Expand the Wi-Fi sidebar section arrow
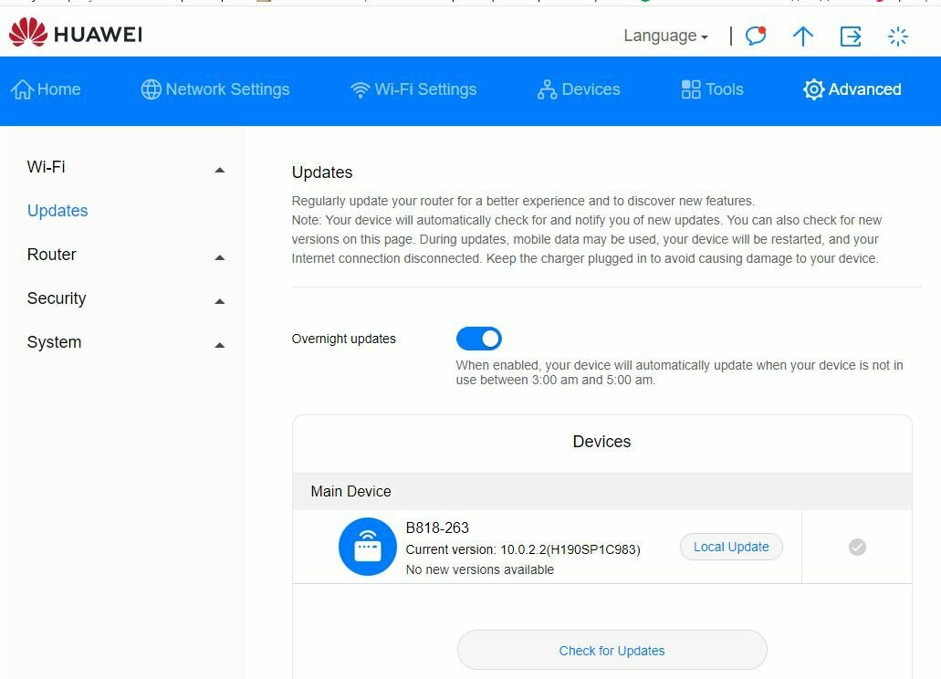This screenshot has width=941, height=679. [220, 170]
